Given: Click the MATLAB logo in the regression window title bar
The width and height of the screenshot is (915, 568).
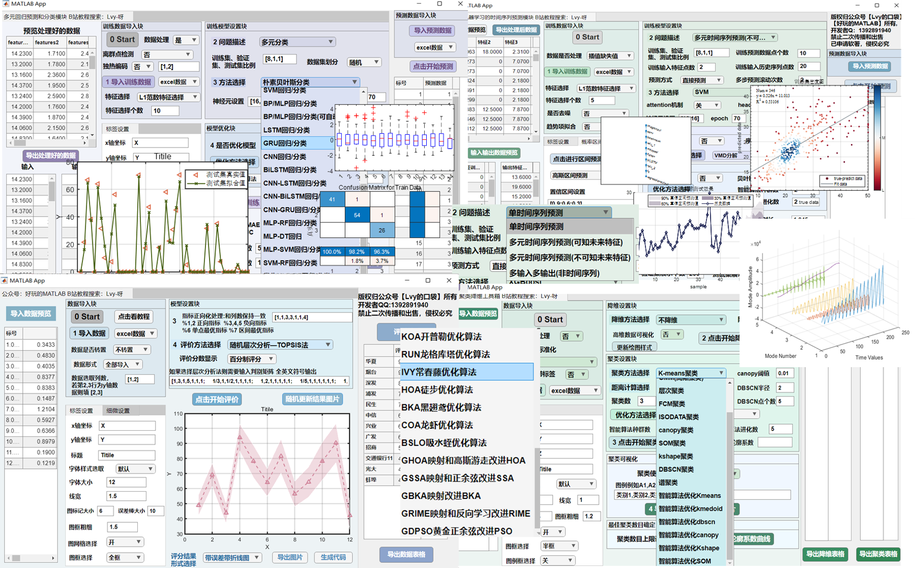Looking at the screenshot, I should [6, 4].
